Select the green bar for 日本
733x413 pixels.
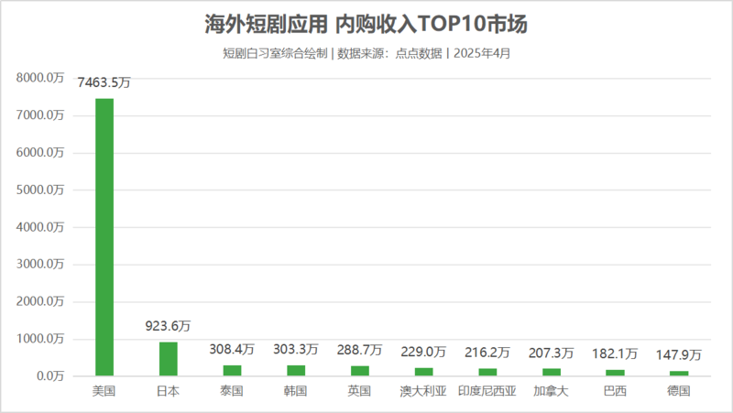tap(168, 359)
